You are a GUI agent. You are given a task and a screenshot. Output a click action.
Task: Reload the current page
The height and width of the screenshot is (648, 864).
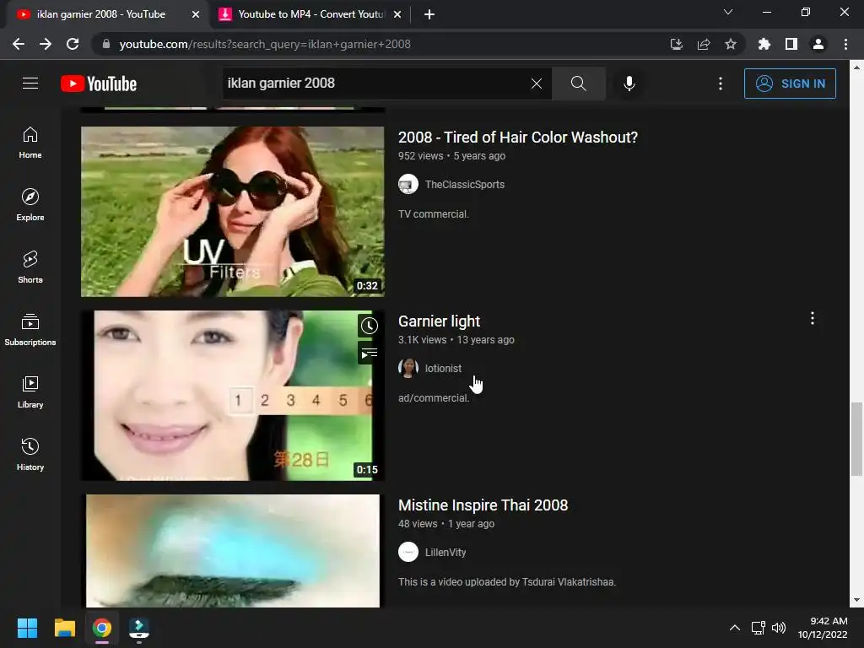[x=73, y=44]
